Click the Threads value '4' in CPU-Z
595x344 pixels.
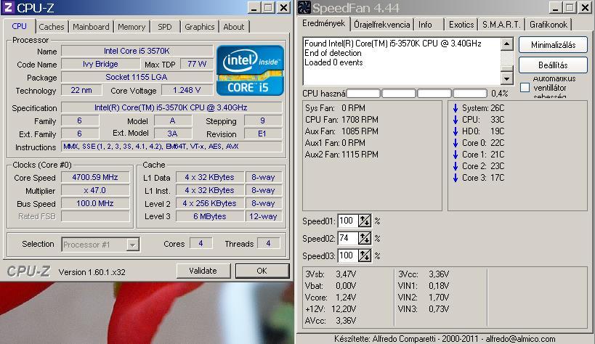click(x=268, y=244)
